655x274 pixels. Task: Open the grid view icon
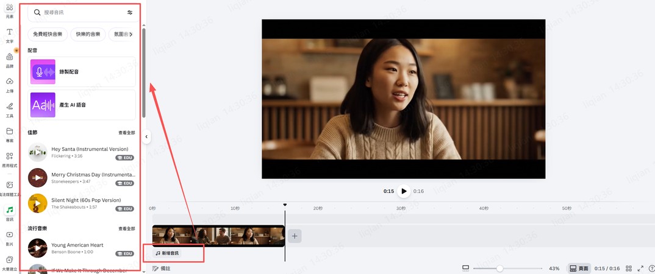tap(629, 268)
